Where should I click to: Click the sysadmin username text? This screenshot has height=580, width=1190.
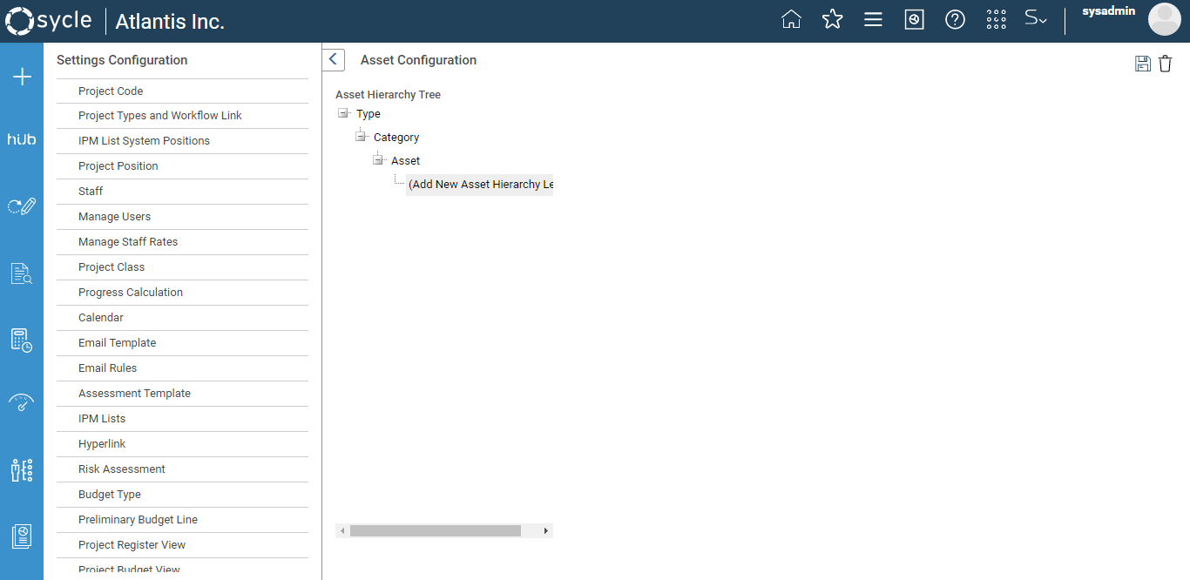[x=1108, y=11]
